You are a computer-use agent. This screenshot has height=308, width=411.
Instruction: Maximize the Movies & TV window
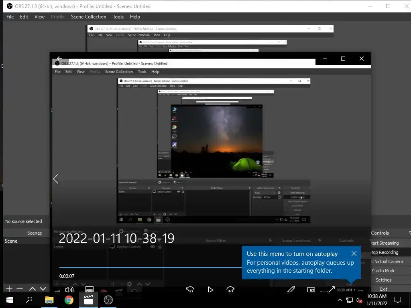(343, 59)
